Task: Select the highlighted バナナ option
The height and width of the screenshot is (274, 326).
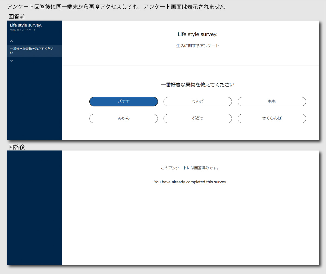Action: point(124,102)
